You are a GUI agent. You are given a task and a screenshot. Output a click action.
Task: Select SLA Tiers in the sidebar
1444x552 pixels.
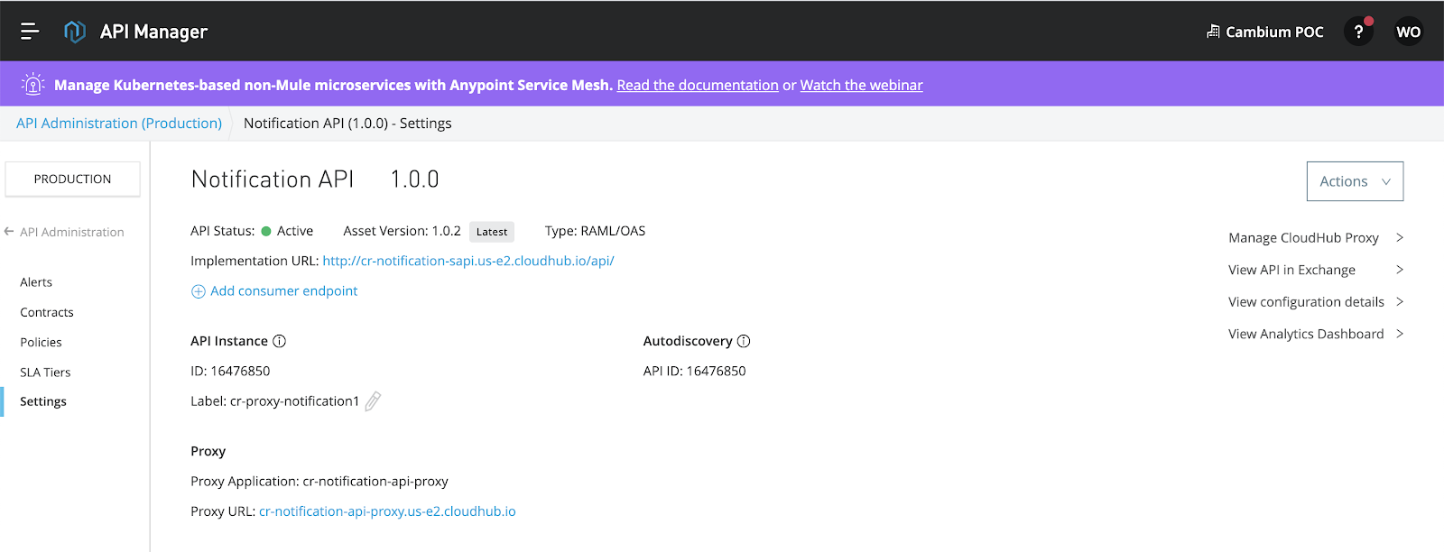[x=45, y=373]
